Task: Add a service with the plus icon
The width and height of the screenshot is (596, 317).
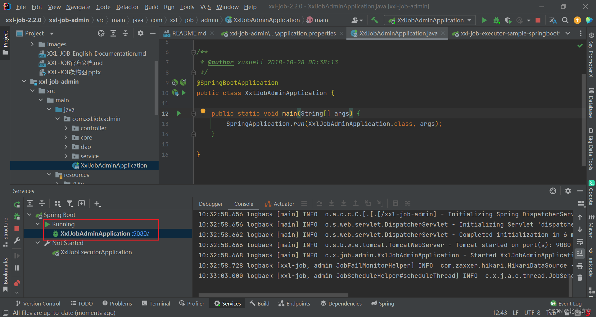Action: (x=97, y=204)
